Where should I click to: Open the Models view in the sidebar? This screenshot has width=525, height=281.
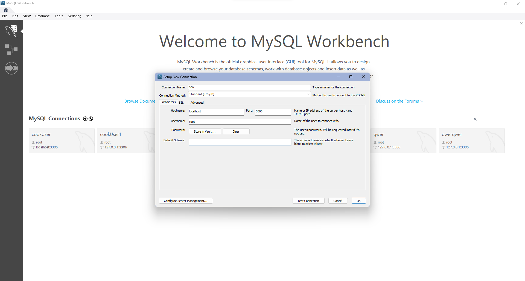pos(11,49)
